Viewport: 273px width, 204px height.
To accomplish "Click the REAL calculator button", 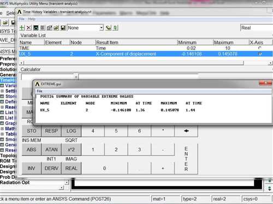I will point(71,168).
